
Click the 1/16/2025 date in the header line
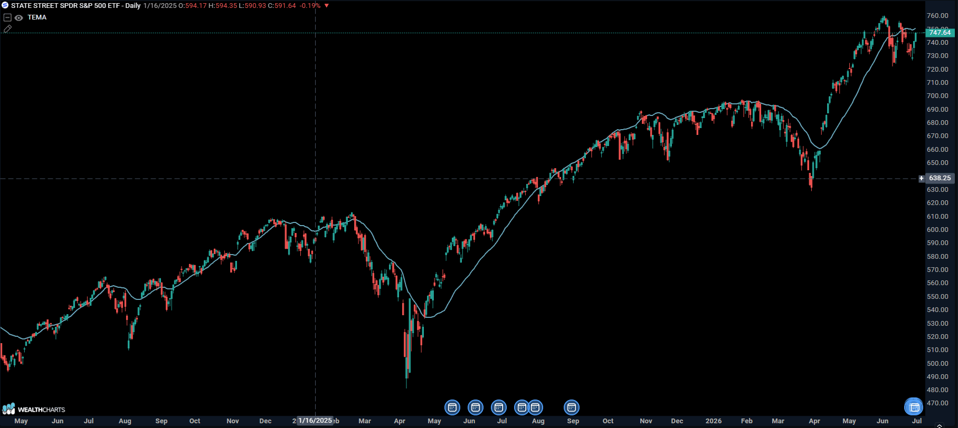(x=160, y=6)
